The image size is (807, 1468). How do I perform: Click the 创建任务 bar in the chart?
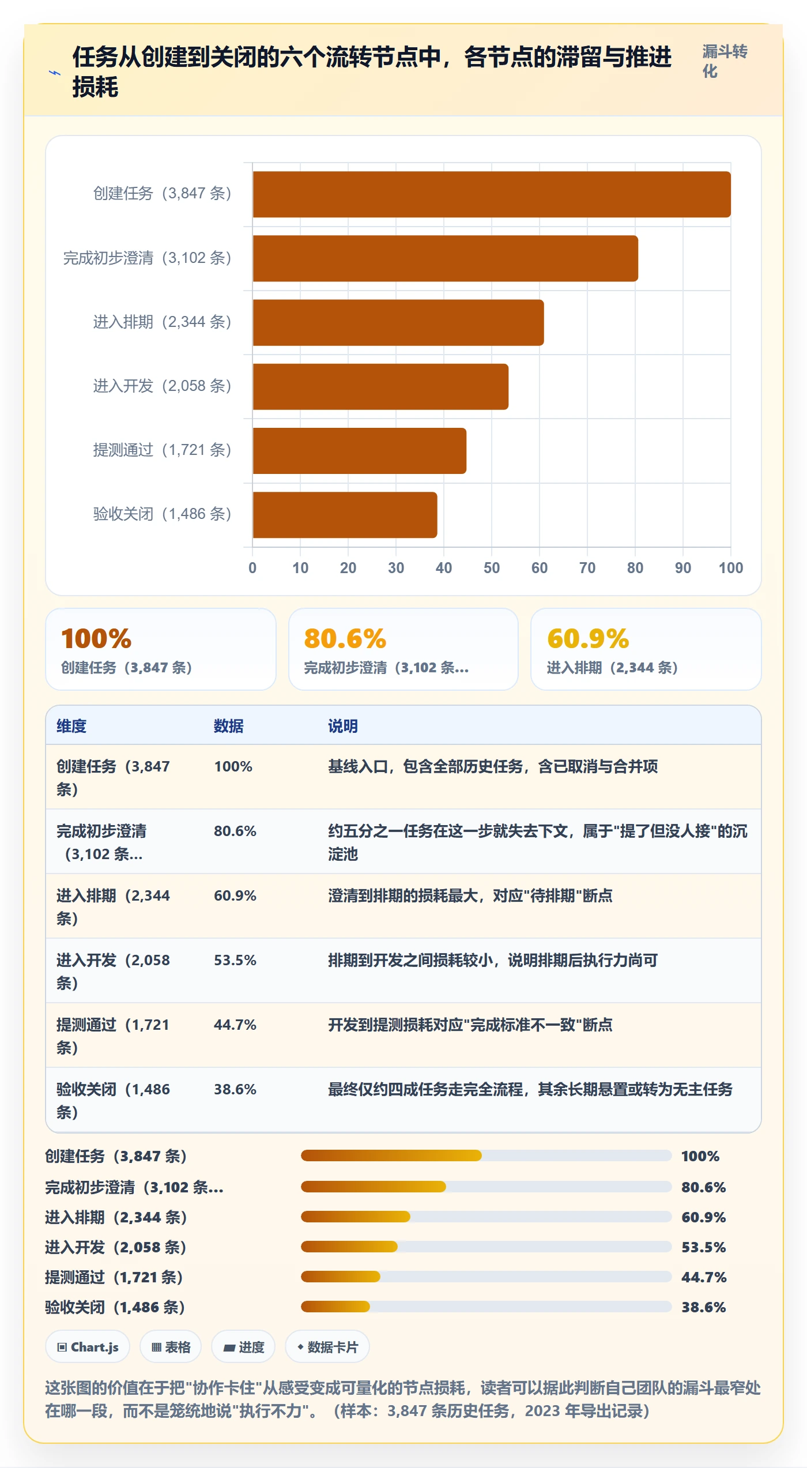492,194
